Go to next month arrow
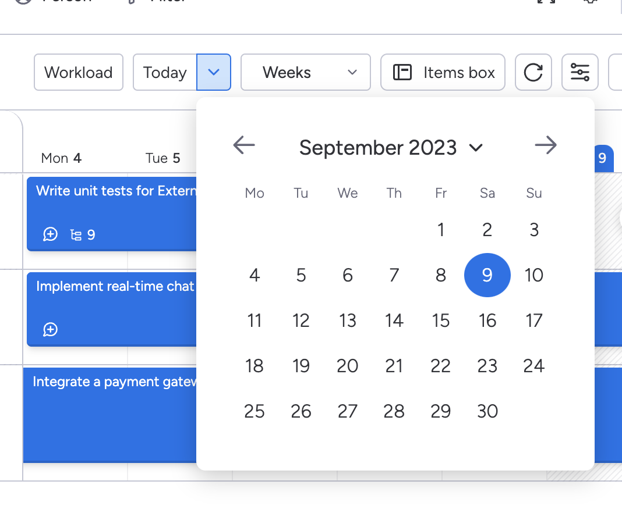Image resolution: width=622 pixels, height=513 pixels. pyautogui.click(x=546, y=145)
